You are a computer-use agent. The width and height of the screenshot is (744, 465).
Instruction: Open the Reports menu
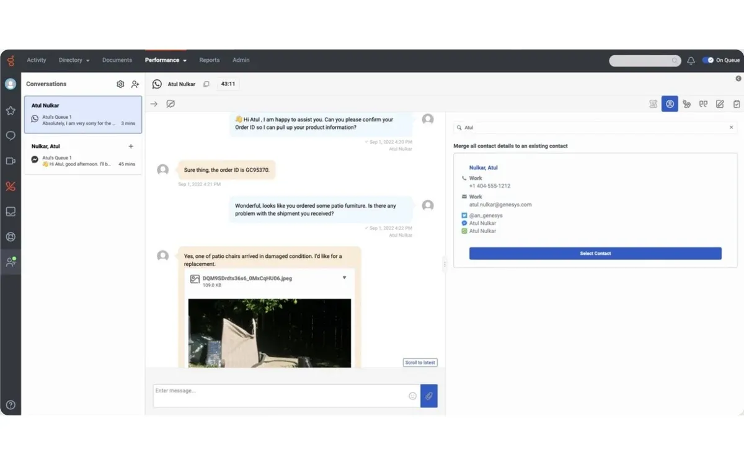pos(210,60)
